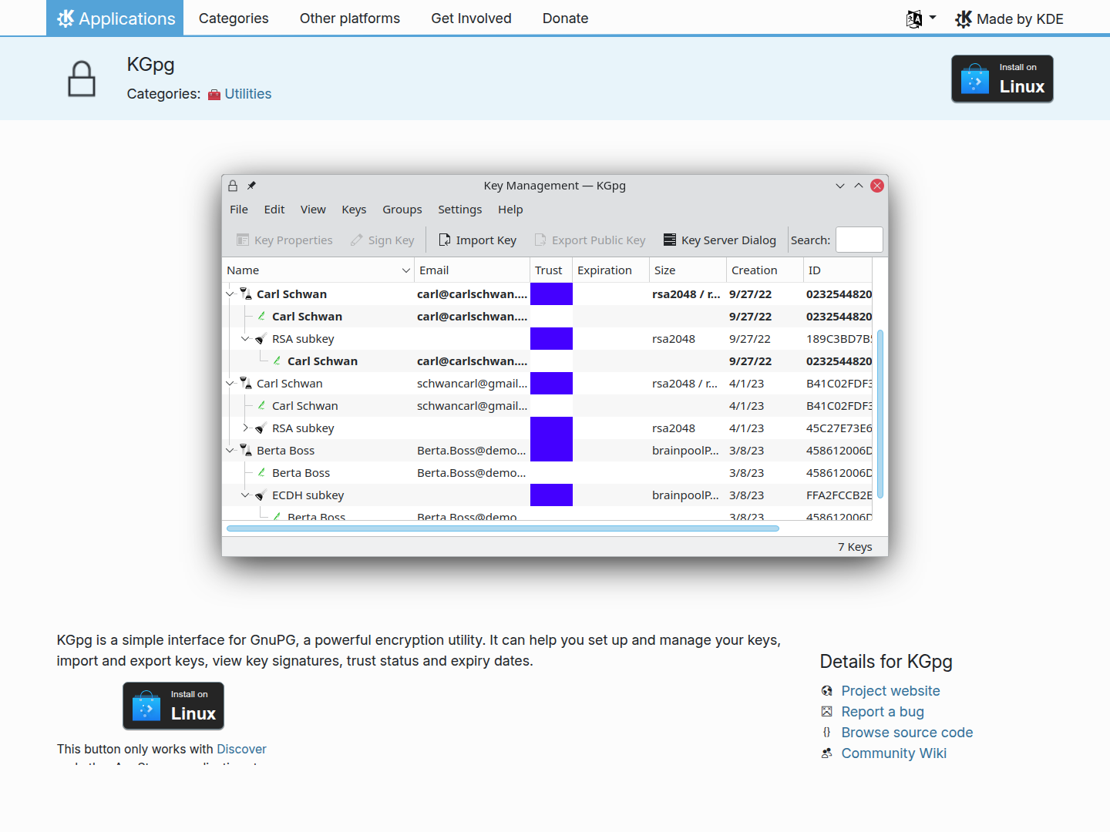The width and height of the screenshot is (1110, 832).
Task: Open the KDE Applications home link
Action: click(115, 18)
